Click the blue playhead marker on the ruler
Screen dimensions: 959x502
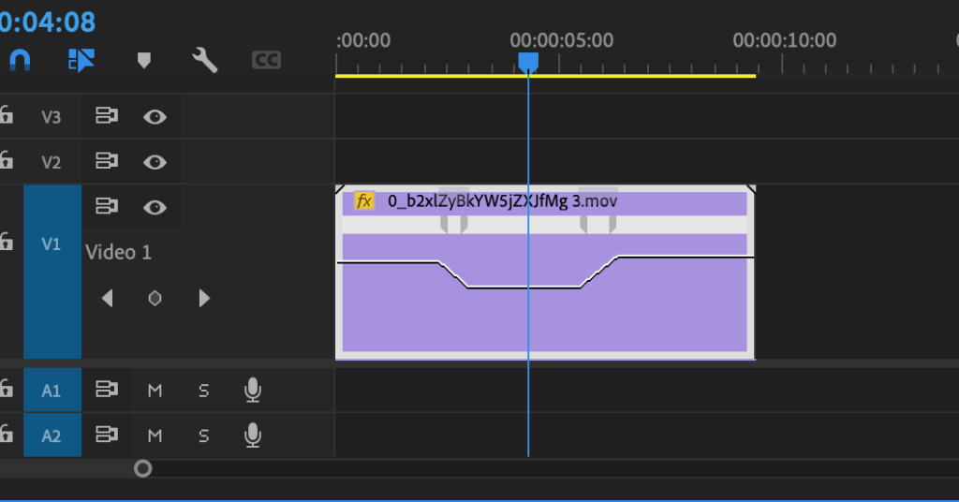coord(528,61)
